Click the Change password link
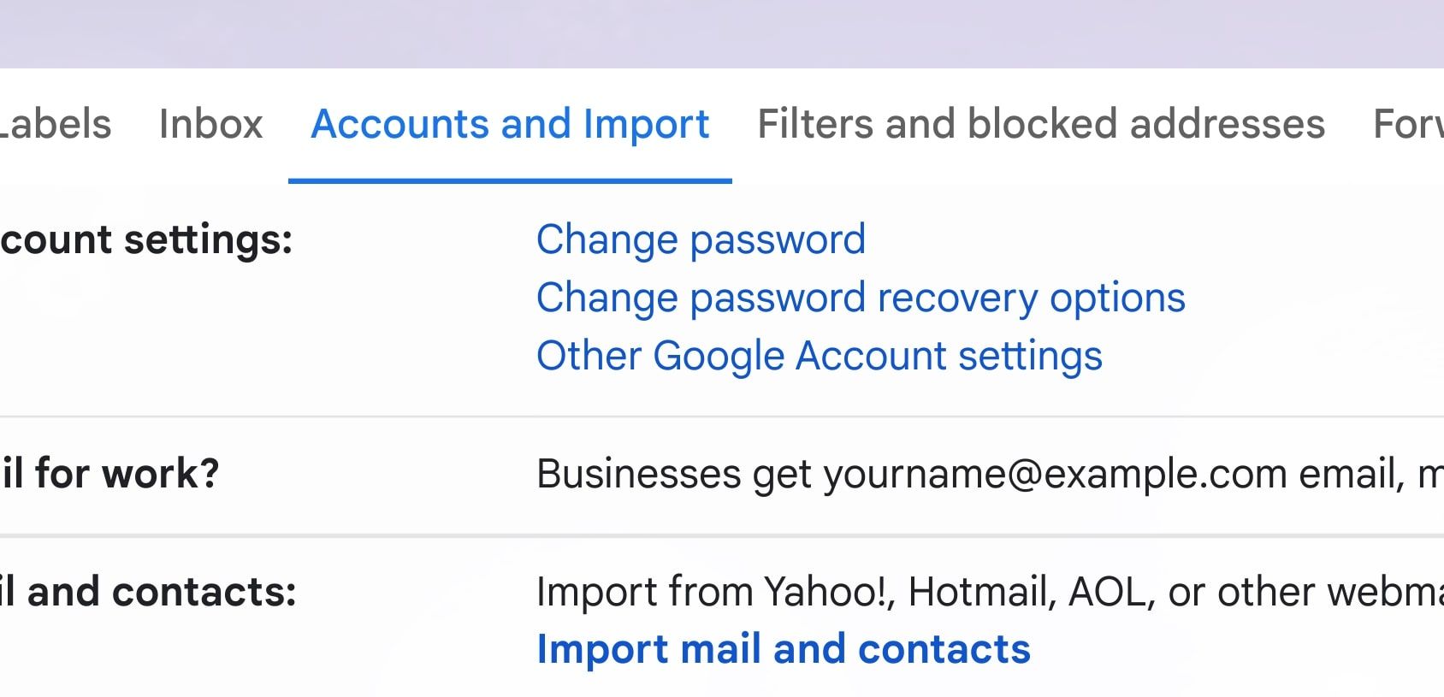The width and height of the screenshot is (1444, 697). pos(701,239)
